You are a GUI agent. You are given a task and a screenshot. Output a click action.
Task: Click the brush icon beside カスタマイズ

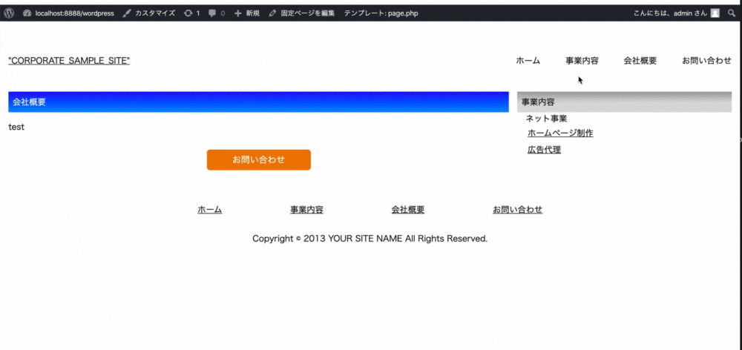pyautogui.click(x=126, y=13)
